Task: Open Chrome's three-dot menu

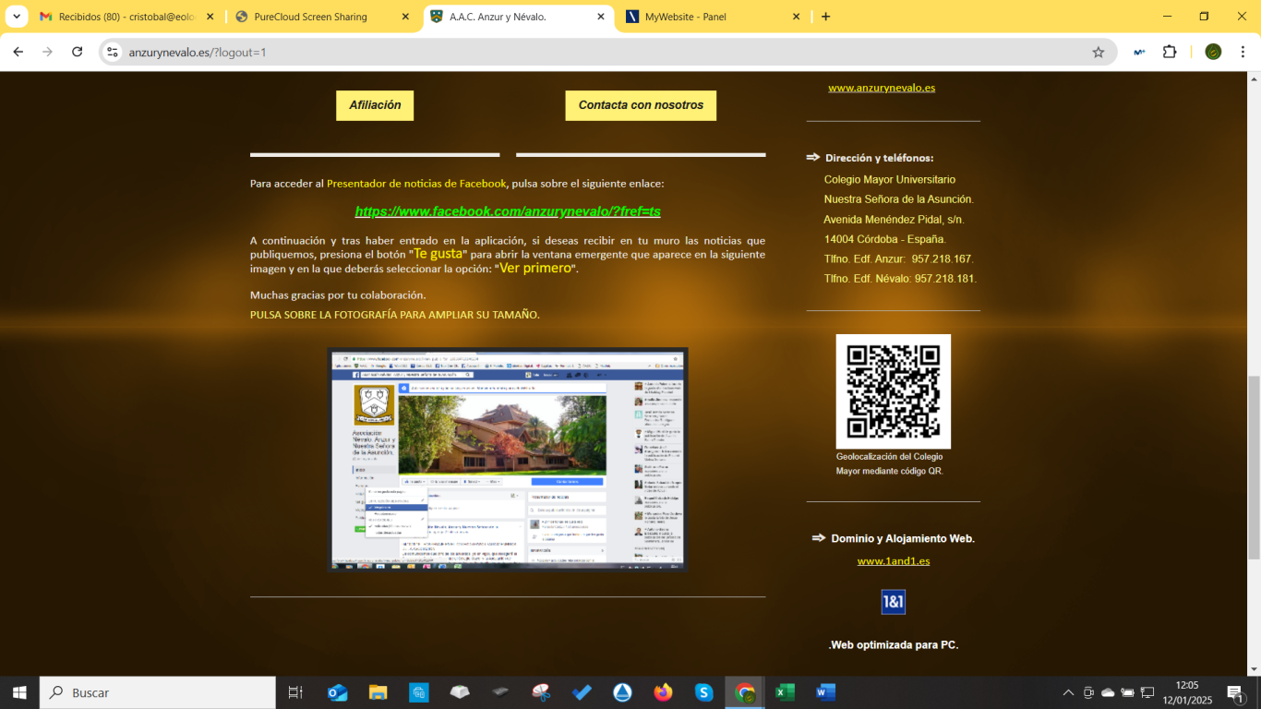Action: pos(1243,52)
